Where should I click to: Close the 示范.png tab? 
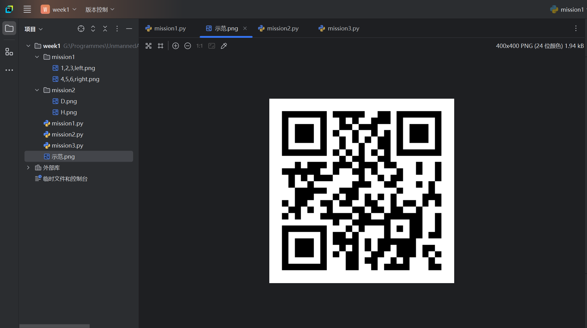click(245, 28)
